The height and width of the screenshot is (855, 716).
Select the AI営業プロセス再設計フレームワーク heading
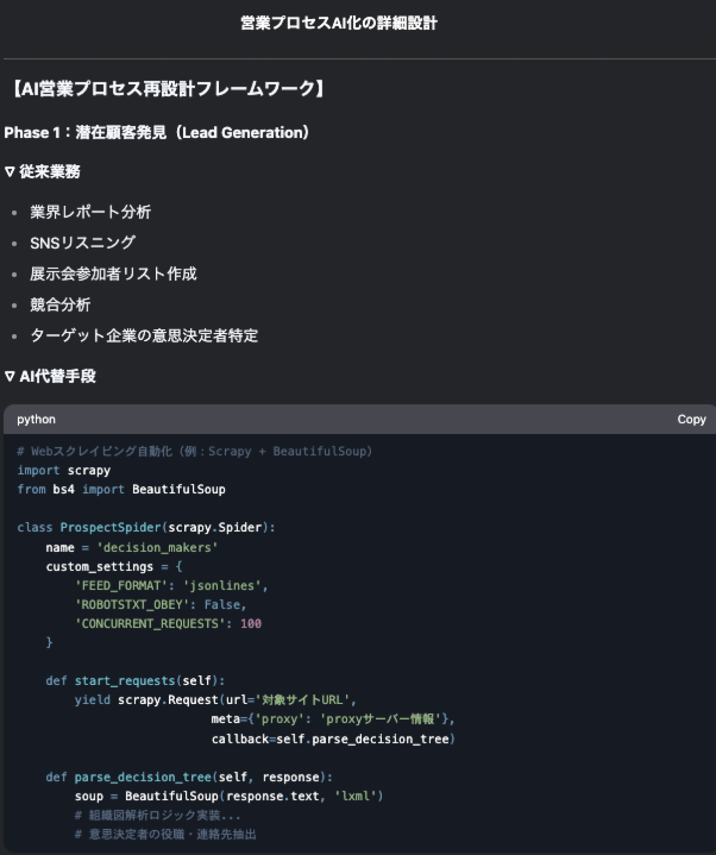coord(167,89)
